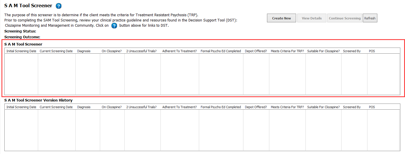Open View Details for the screening
Image resolution: width=405 pixels, height=154 pixels.
312,18
